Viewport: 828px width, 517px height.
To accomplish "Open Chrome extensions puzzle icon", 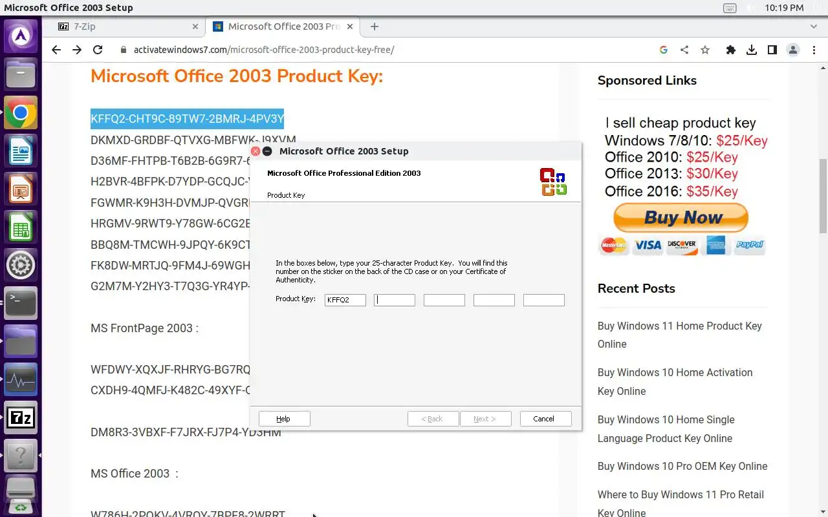I will (x=731, y=50).
